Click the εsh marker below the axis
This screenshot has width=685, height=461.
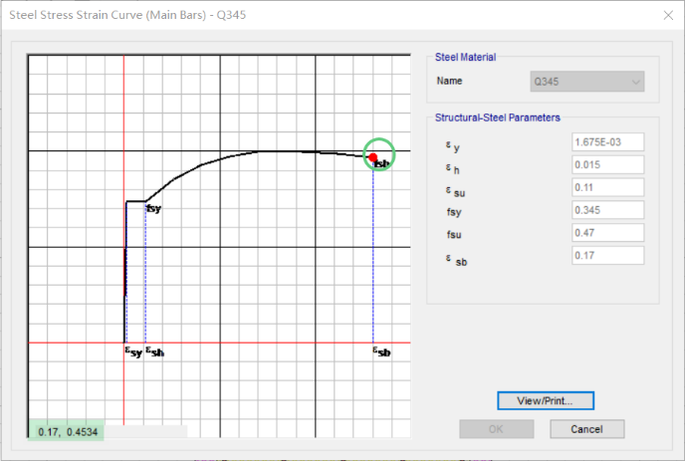(155, 351)
